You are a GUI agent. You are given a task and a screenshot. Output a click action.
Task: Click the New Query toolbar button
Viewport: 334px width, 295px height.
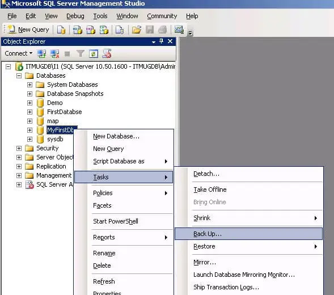click(28, 29)
